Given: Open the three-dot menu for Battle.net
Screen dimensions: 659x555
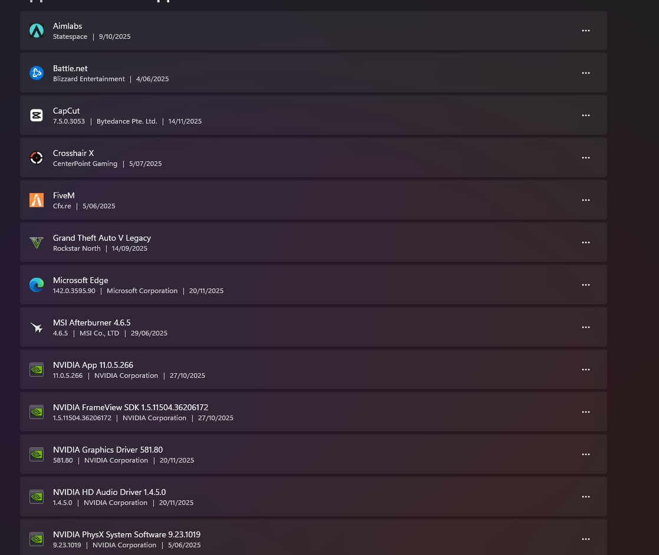Looking at the screenshot, I should [x=586, y=73].
